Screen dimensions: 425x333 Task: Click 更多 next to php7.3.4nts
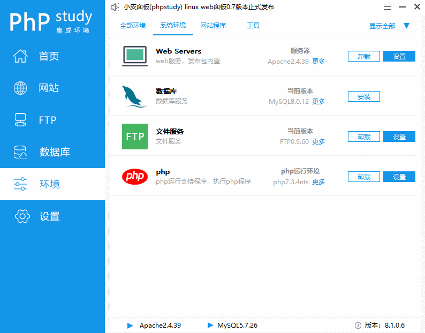tap(318, 182)
